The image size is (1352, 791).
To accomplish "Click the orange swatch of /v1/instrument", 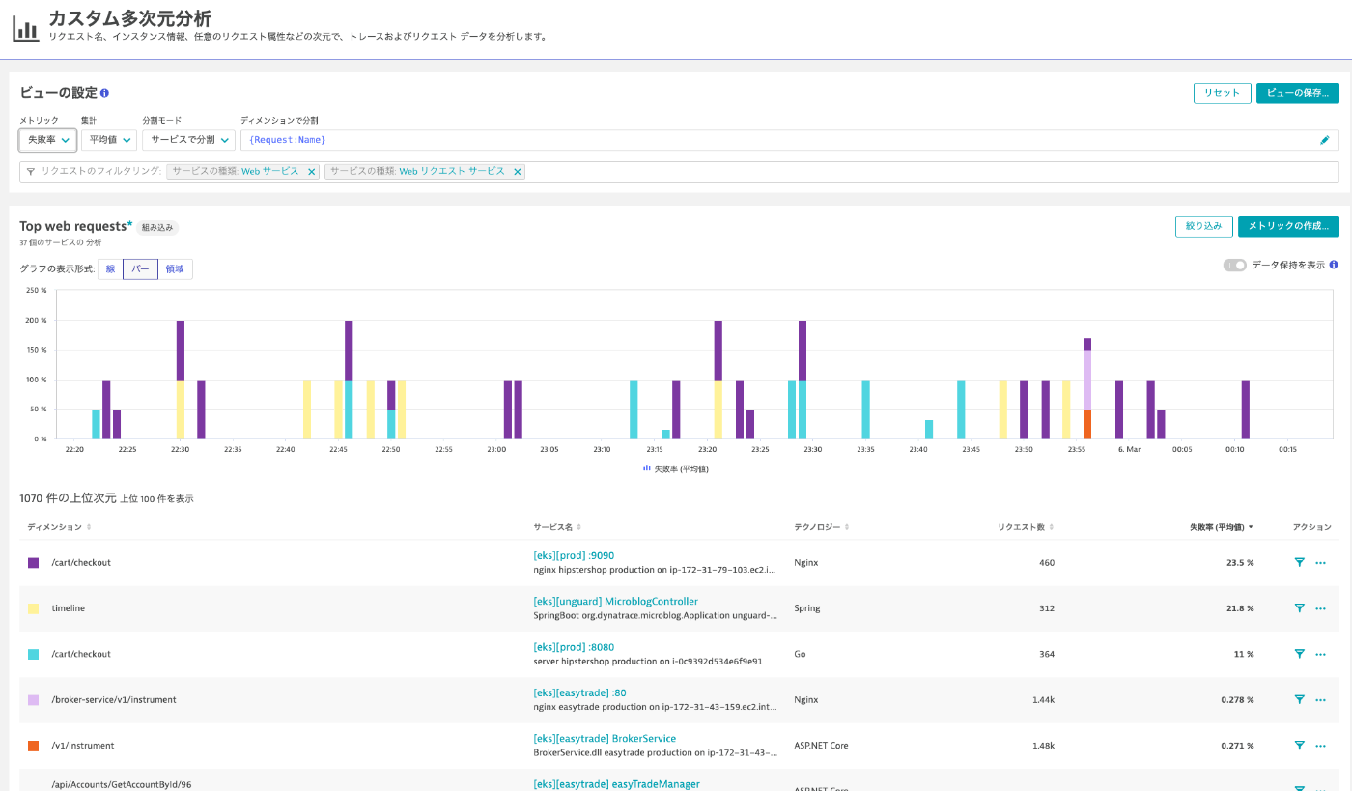I will pos(33,746).
